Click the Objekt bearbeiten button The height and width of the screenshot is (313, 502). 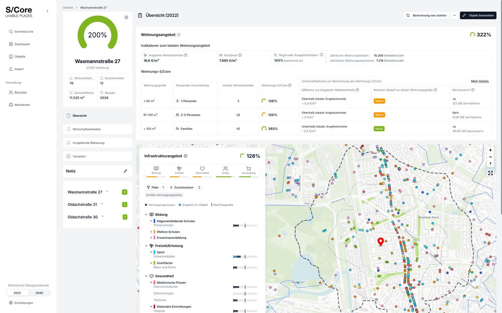tap(478, 15)
